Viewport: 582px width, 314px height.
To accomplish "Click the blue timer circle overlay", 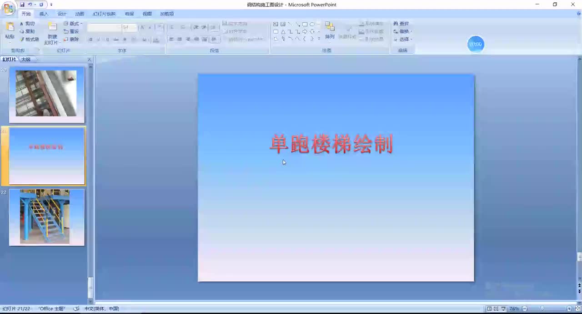I will (476, 44).
